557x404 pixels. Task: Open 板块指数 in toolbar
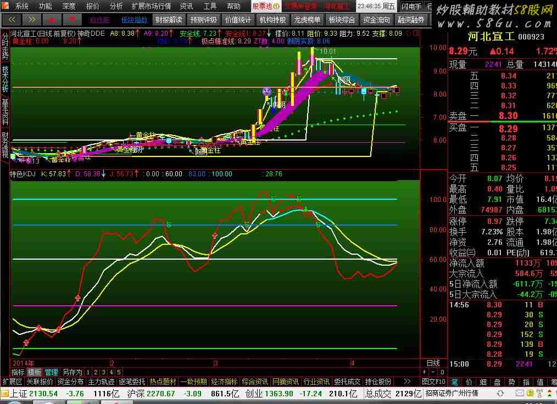click(x=134, y=20)
